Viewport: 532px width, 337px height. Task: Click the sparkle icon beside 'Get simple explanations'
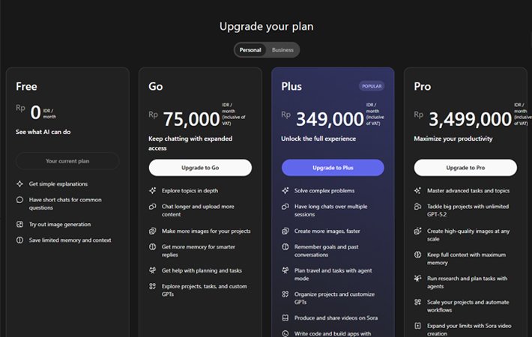pos(19,183)
